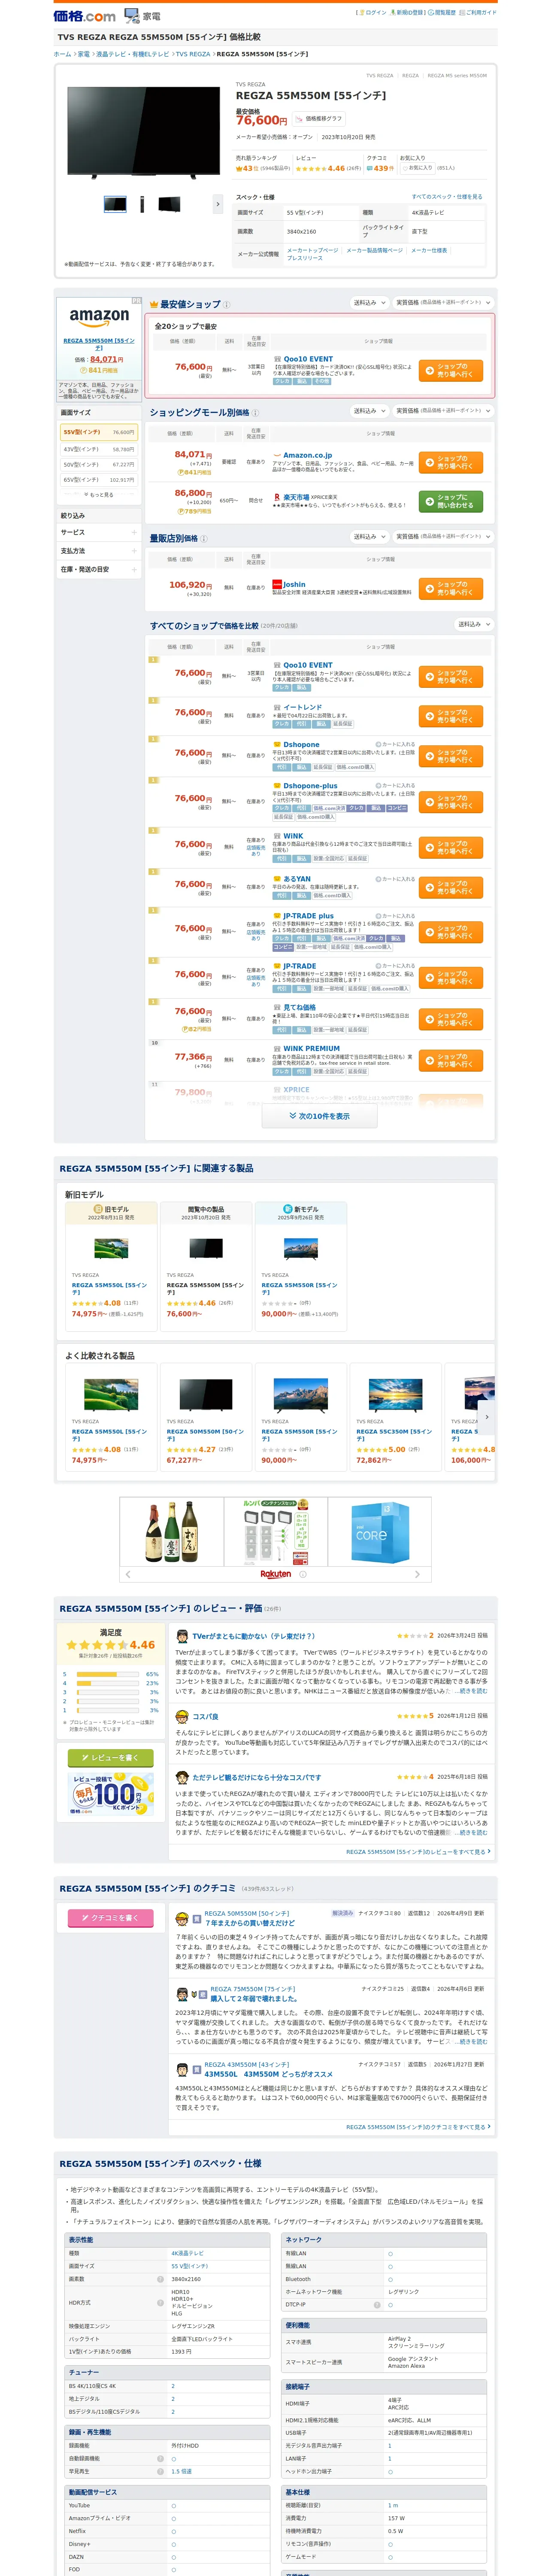
Task: Open 4K液晶テレビ link in spec table
Action: tap(187, 2253)
